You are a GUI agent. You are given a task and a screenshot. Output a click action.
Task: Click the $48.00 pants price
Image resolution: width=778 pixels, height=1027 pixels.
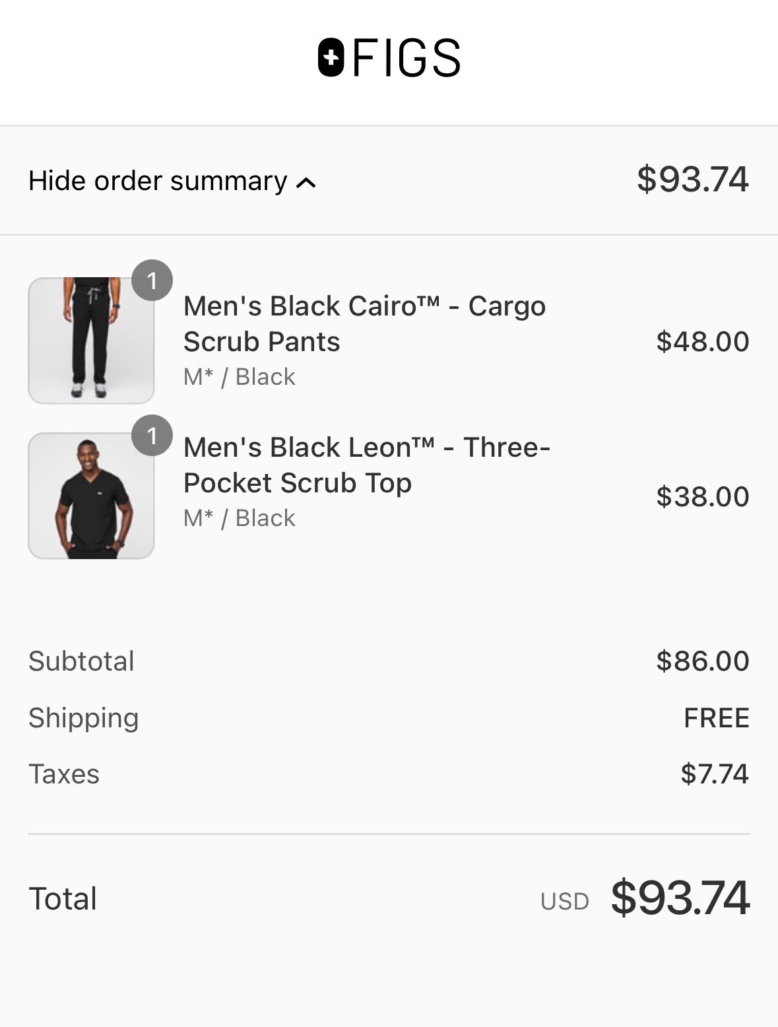[x=702, y=341]
